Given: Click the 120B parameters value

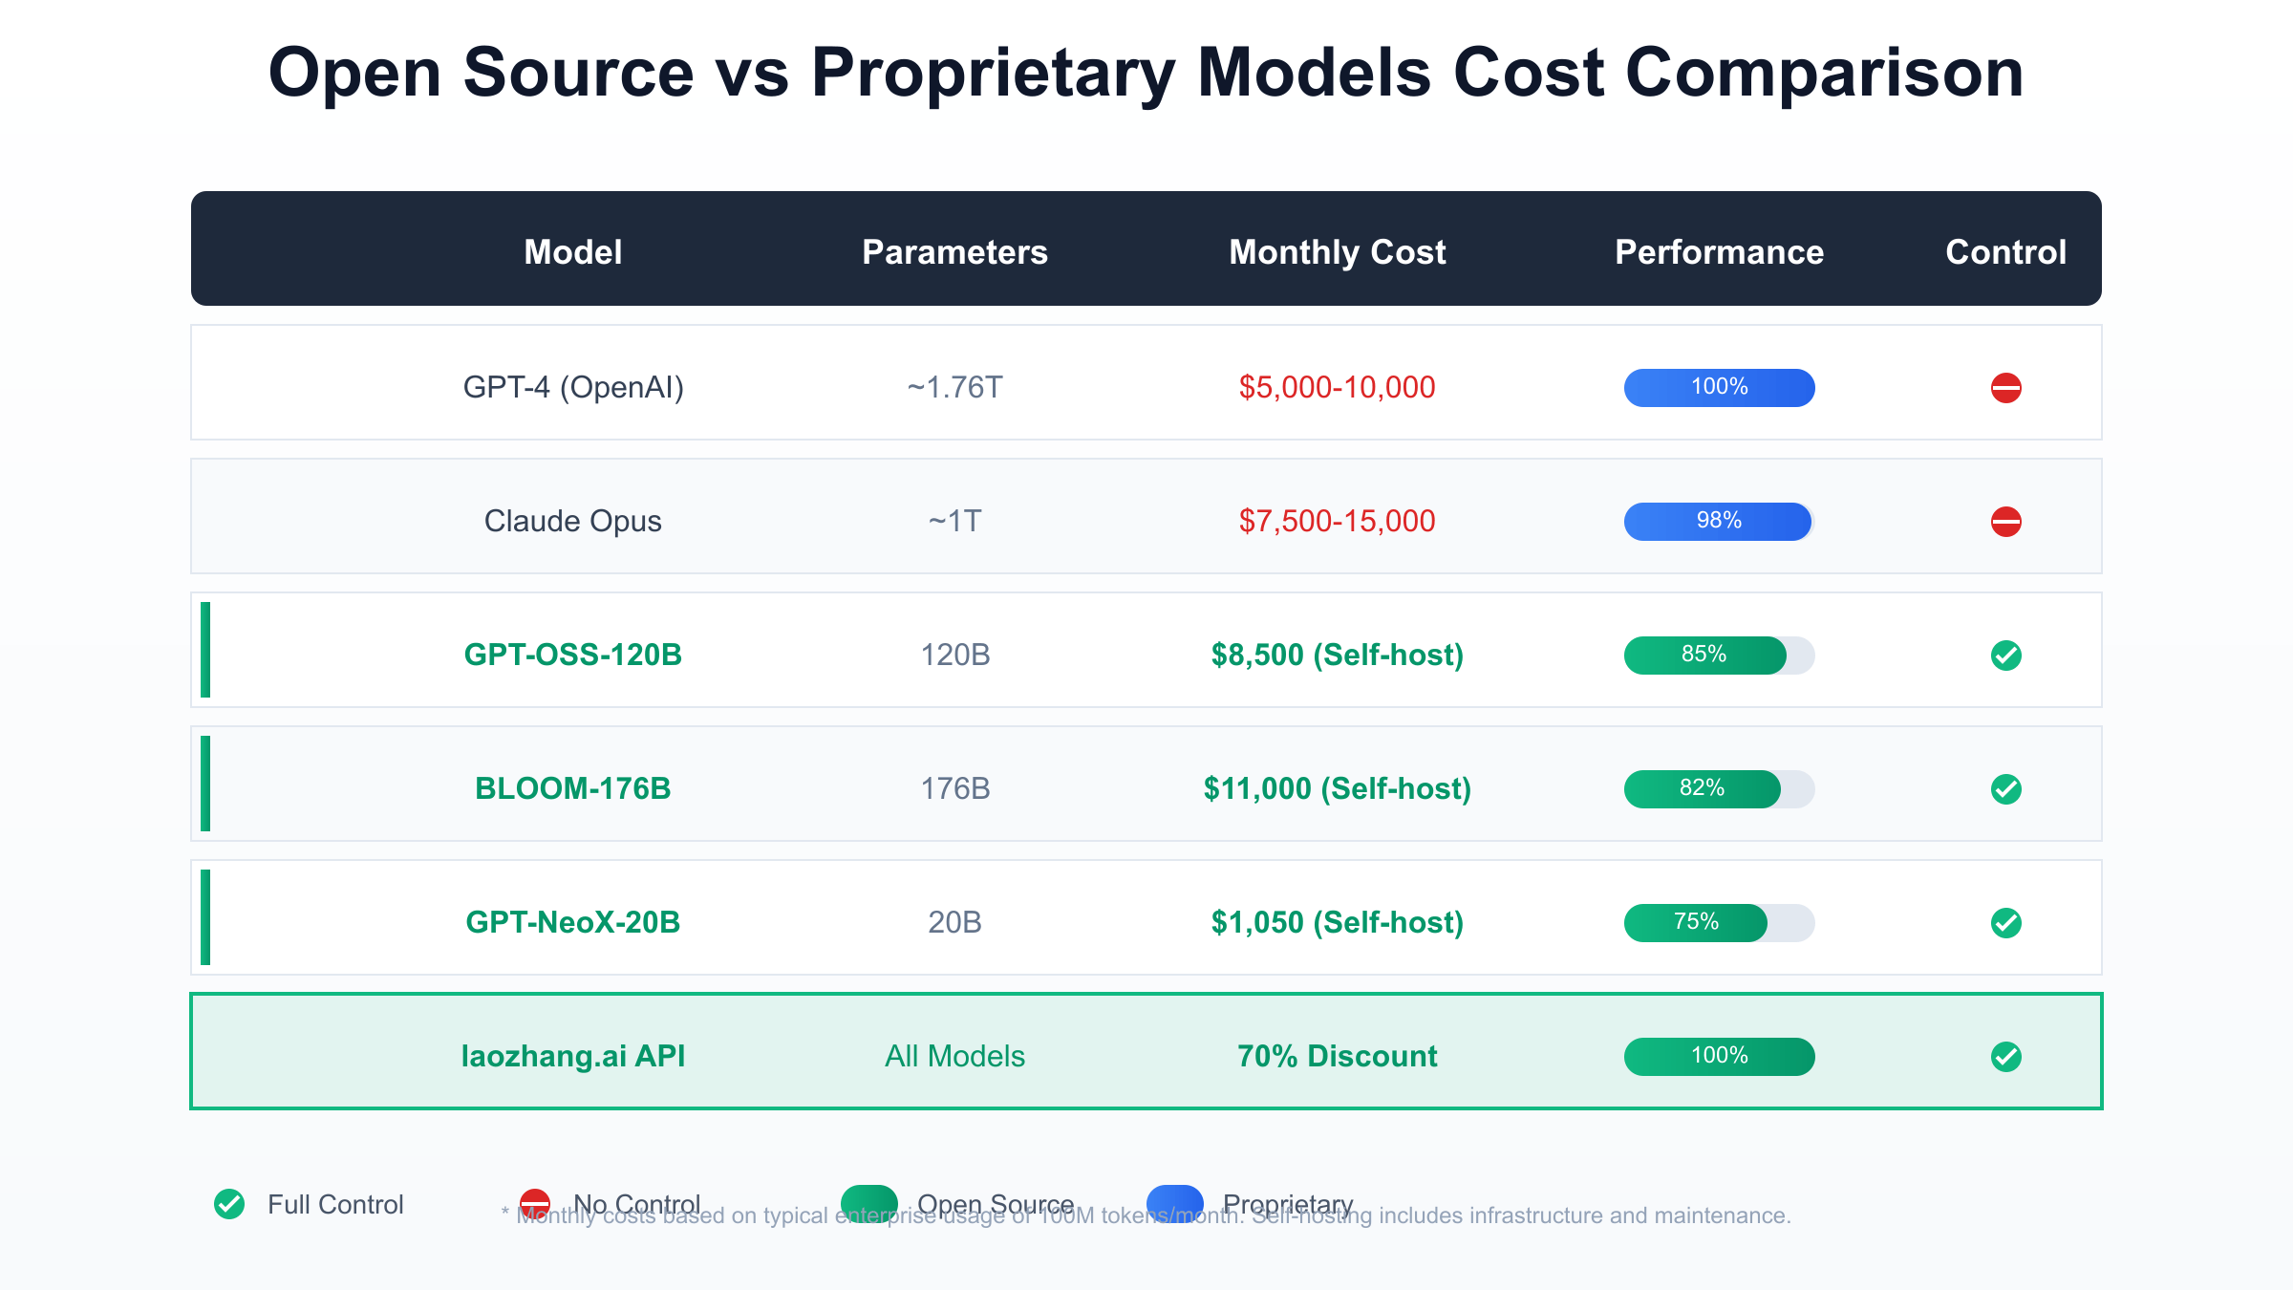Looking at the screenshot, I should tap(955, 655).
